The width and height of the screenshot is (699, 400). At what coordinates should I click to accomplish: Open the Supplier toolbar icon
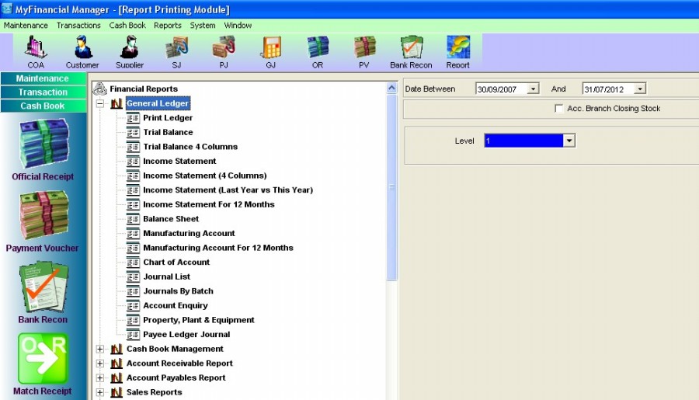129,47
